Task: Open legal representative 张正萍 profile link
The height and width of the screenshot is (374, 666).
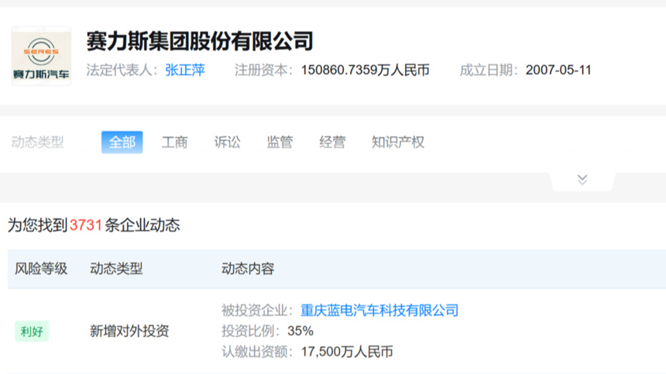Action: point(185,70)
